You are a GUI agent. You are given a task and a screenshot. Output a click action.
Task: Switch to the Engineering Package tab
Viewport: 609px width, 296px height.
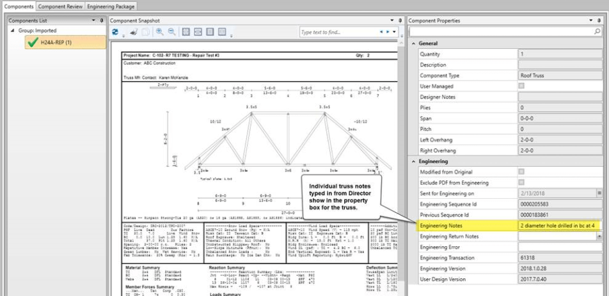point(111,6)
